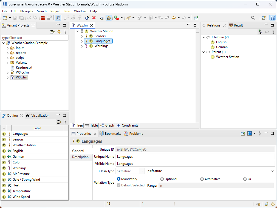Click the red X delete toolbar icon
The width and height of the screenshot is (277, 208).
click(x=94, y=18)
